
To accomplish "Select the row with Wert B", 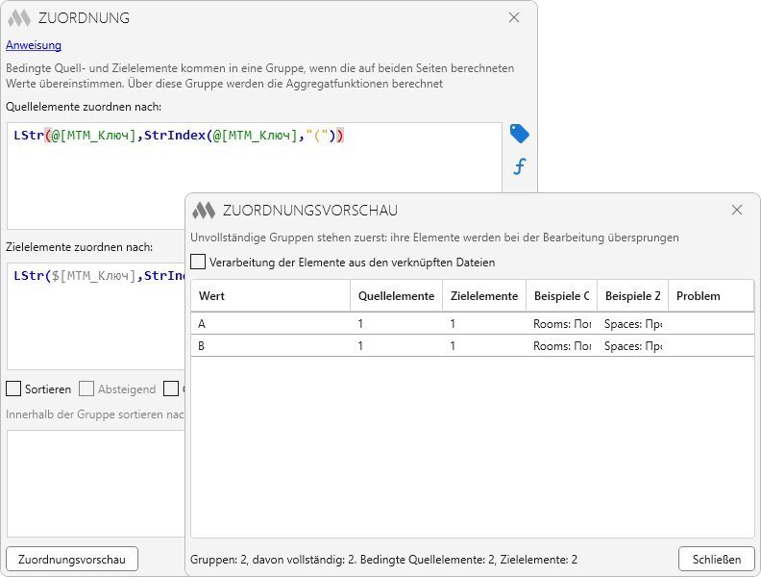I will coord(473,346).
